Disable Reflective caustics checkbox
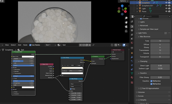 point(151,81)
